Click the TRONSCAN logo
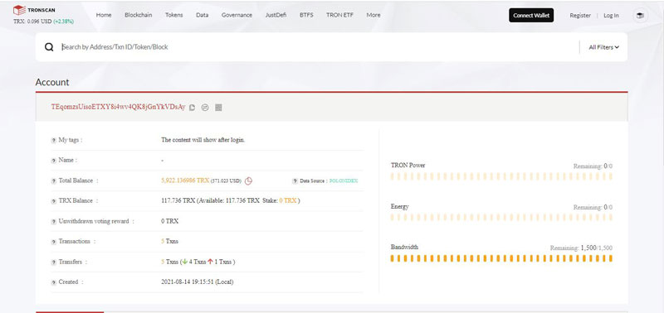Viewport: 664px width, 313px height. [x=34, y=10]
